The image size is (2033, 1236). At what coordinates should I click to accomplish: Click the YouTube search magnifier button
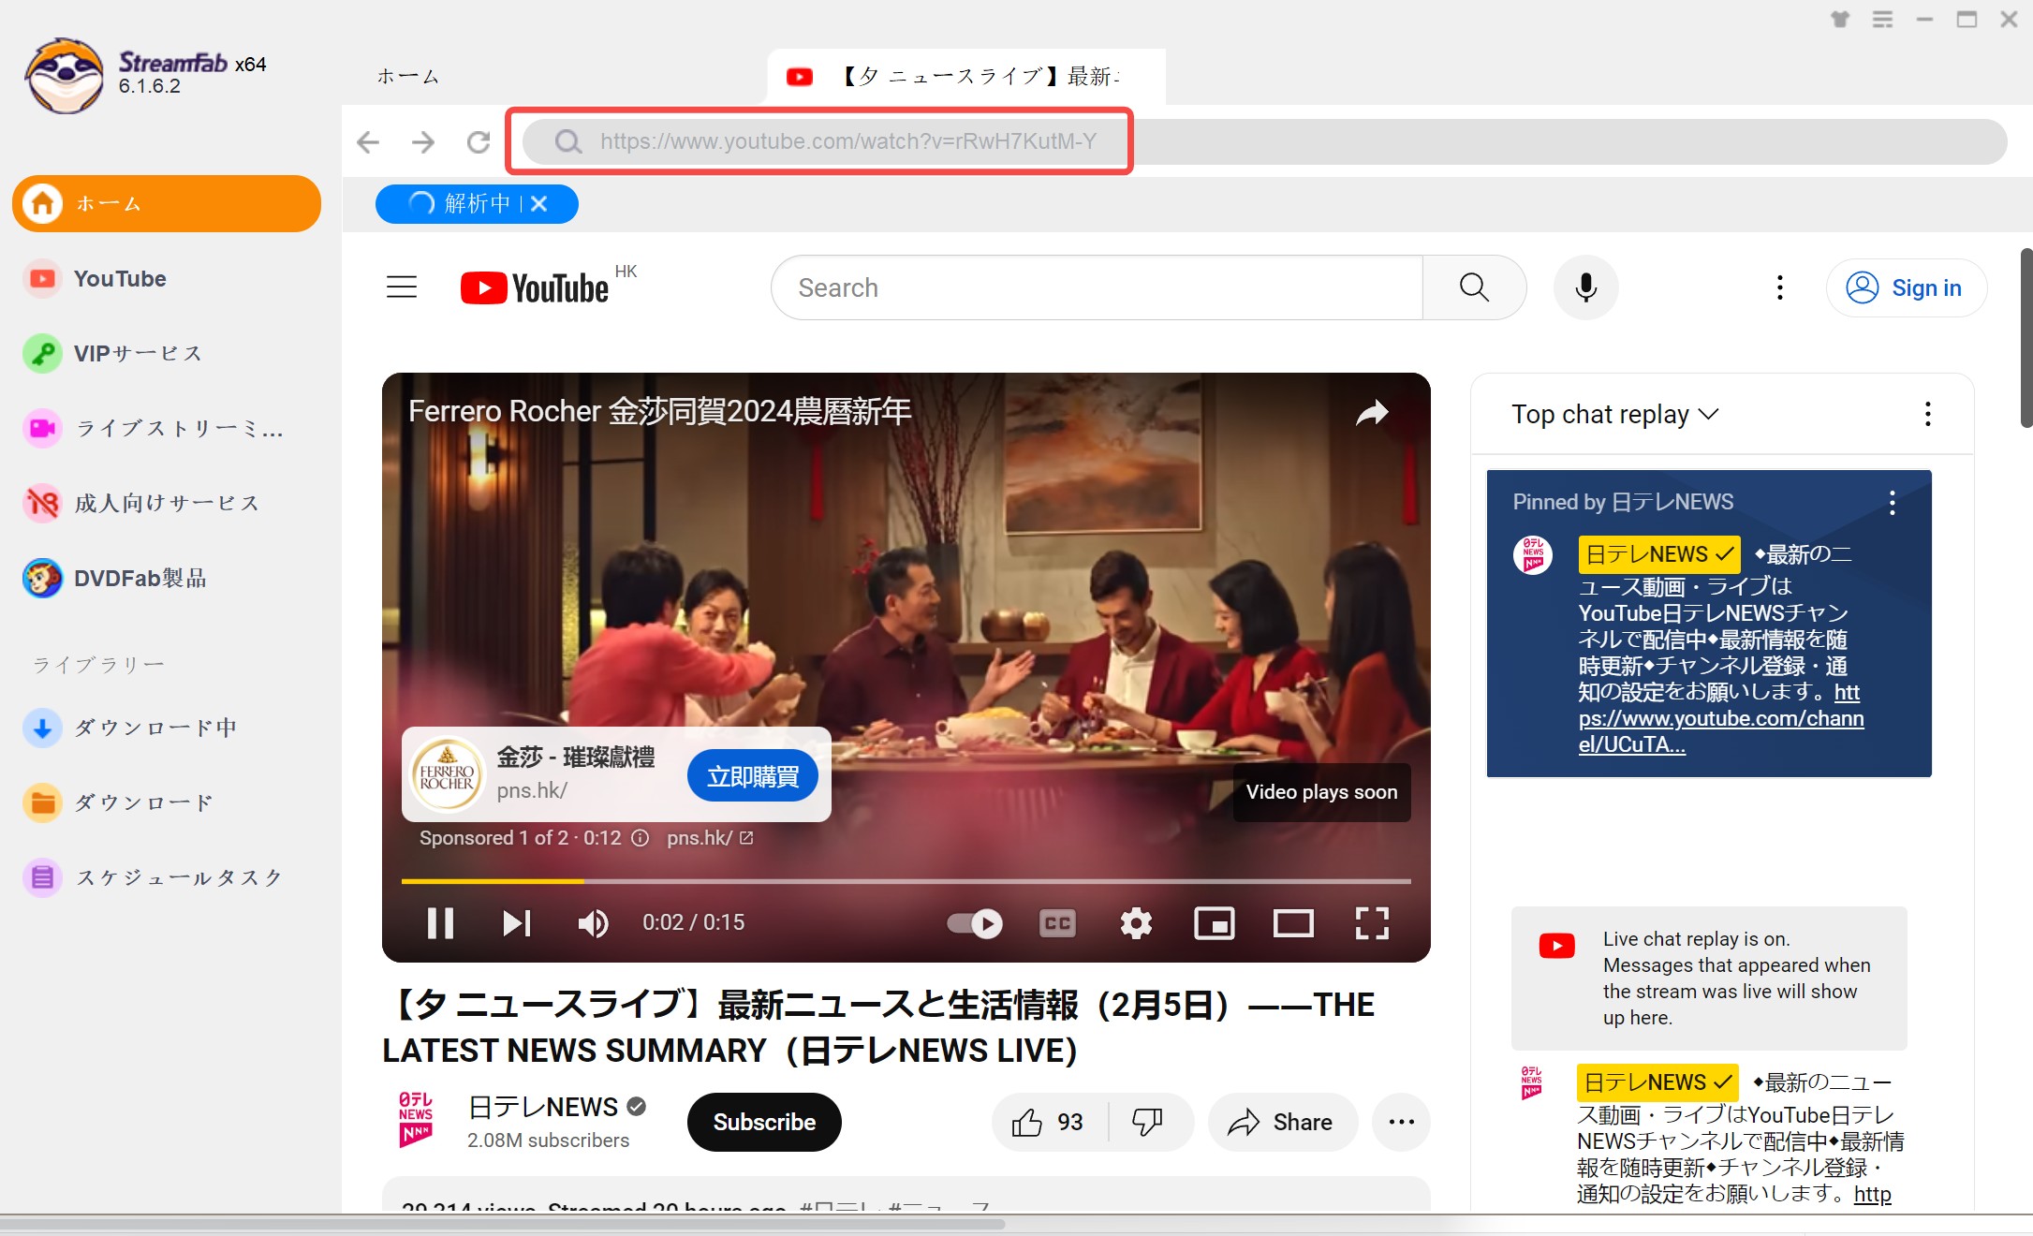pyautogui.click(x=1474, y=287)
